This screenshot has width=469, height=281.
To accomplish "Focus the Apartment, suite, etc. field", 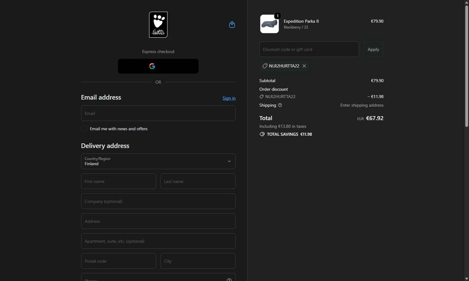I will click(158, 241).
